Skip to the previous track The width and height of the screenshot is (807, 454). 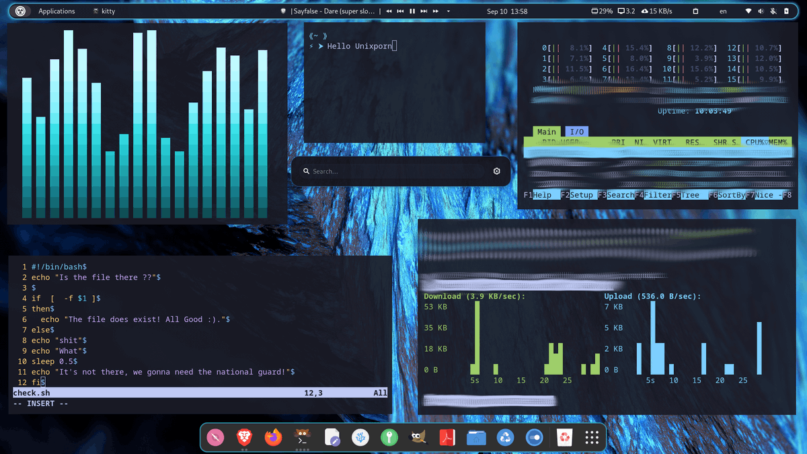(x=400, y=11)
